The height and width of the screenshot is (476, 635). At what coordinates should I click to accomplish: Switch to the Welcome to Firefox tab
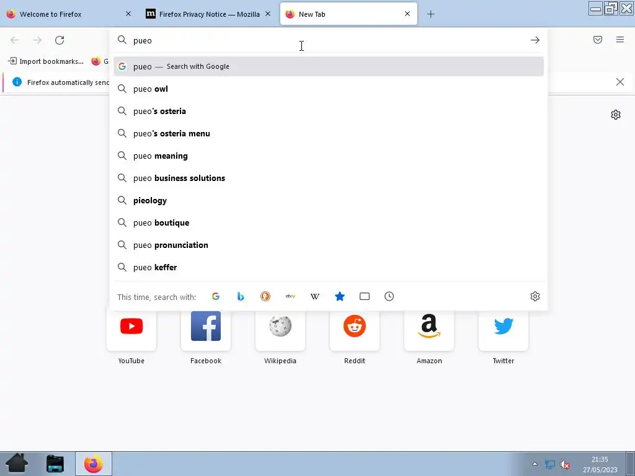click(69, 14)
